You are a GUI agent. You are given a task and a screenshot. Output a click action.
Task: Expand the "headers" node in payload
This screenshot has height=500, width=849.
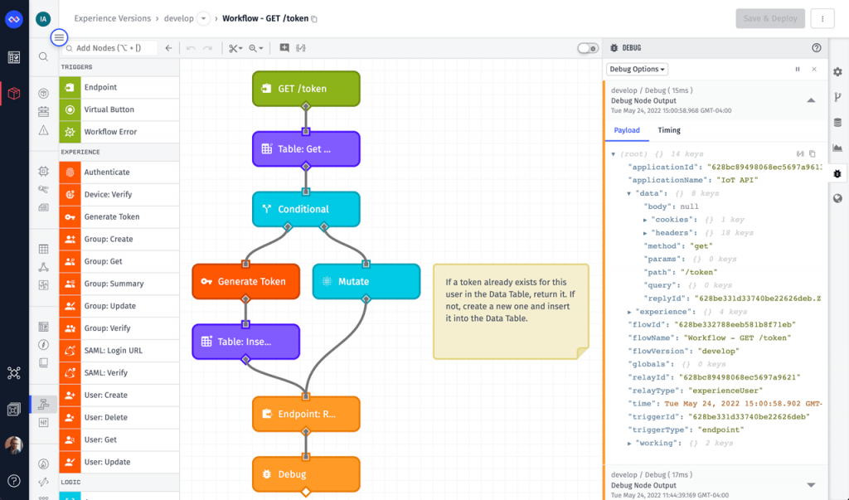[x=646, y=233]
